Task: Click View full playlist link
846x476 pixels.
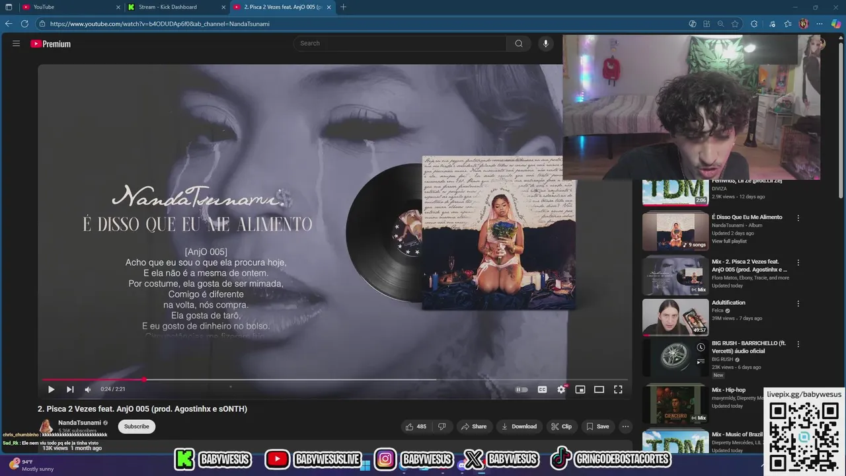Action: coord(730,241)
